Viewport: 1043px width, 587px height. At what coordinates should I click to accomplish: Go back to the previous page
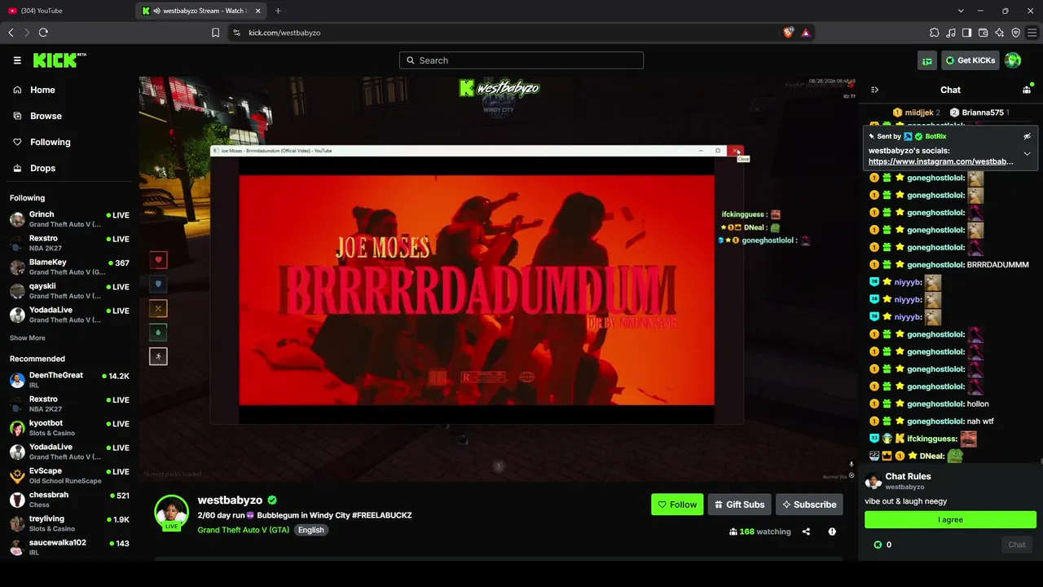(11, 33)
